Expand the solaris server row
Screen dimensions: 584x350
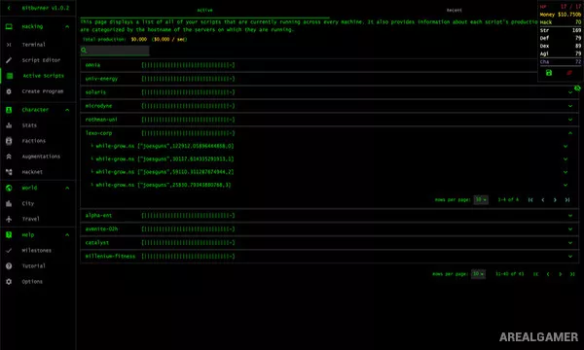point(570,92)
